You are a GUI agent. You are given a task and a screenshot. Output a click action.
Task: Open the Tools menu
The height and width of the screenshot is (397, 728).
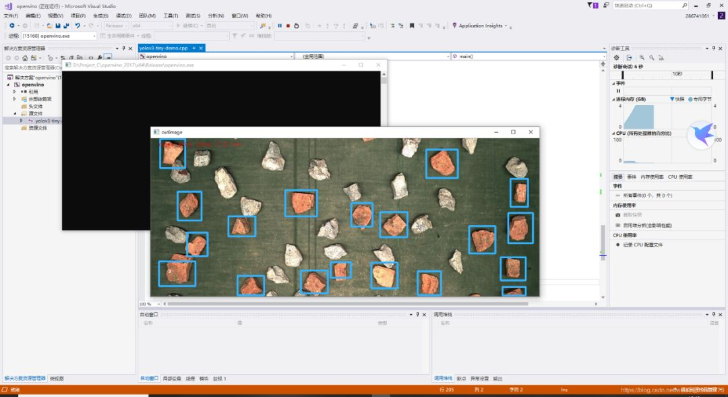point(171,16)
